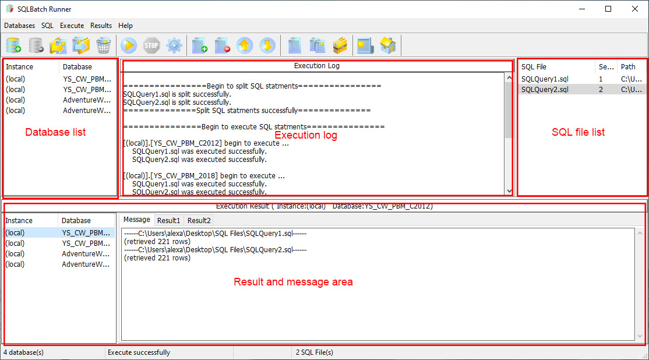Start execution with the Play icon
649x360 pixels.
point(129,45)
